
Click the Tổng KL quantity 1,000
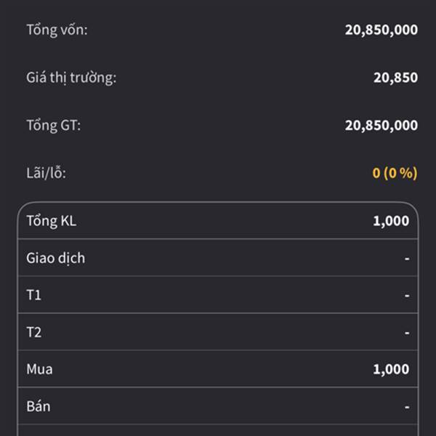391,221
